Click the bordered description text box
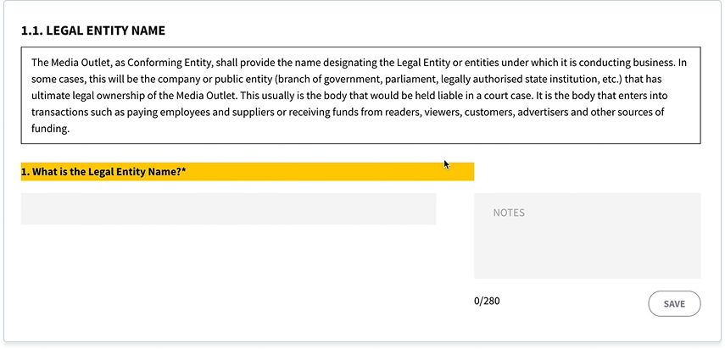The image size is (725, 349). pos(360,96)
